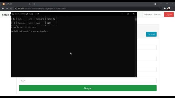Click '1 row in set' result text
Viewport: 175px width, 98px height.
click(x=23, y=27)
